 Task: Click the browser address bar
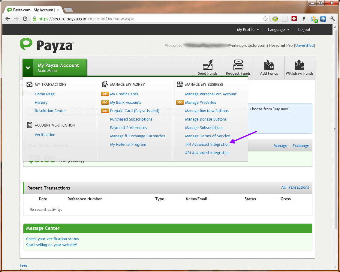[150, 19]
